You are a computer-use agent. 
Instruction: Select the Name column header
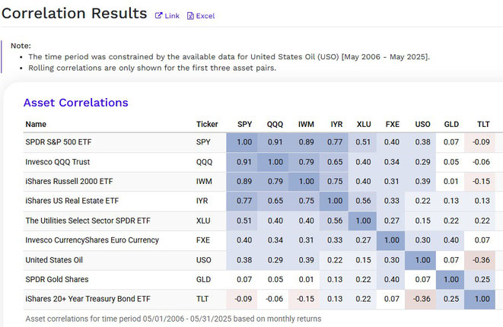[x=36, y=124]
